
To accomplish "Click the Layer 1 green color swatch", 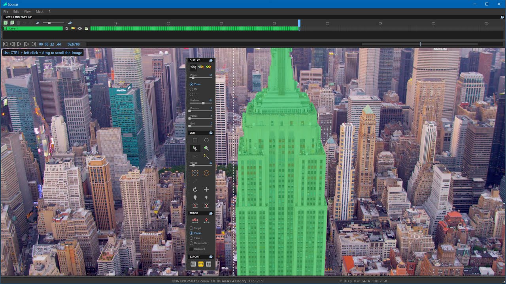I will tap(5, 28).
